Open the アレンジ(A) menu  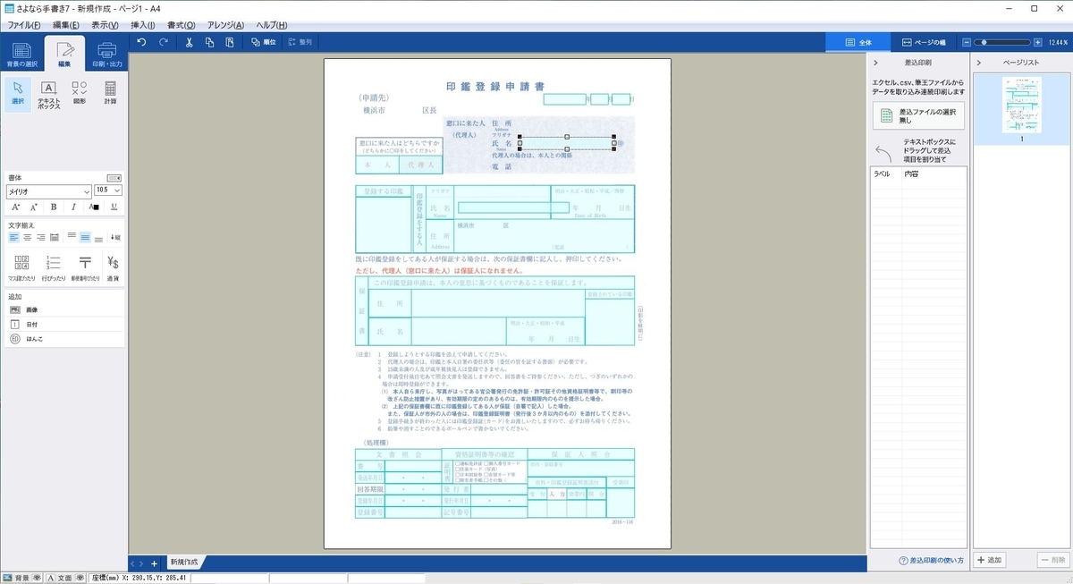225,24
